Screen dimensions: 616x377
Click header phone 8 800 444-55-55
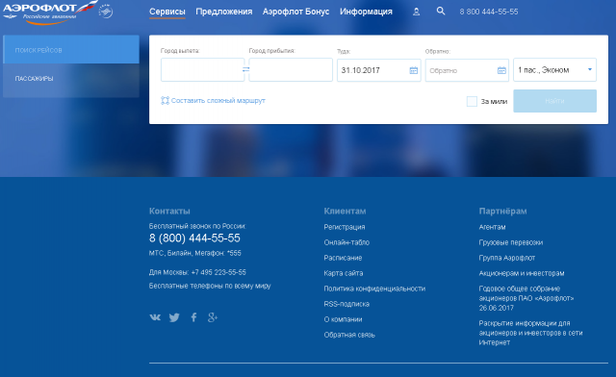click(x=489, y=12)
